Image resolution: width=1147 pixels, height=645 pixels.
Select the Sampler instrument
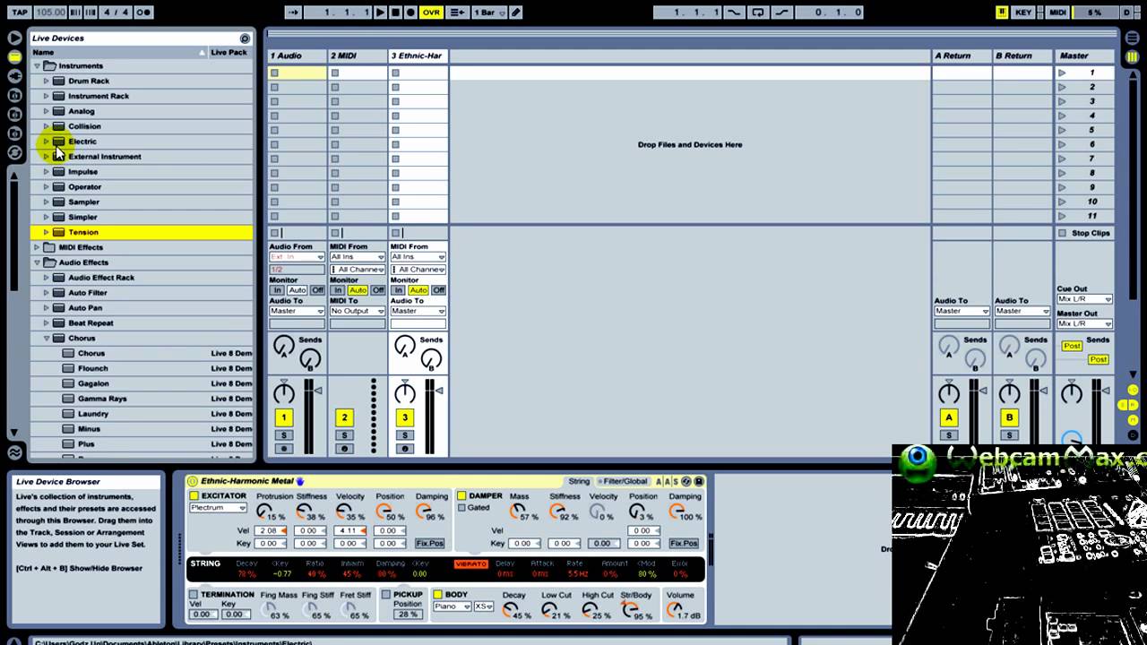point(83,202)
